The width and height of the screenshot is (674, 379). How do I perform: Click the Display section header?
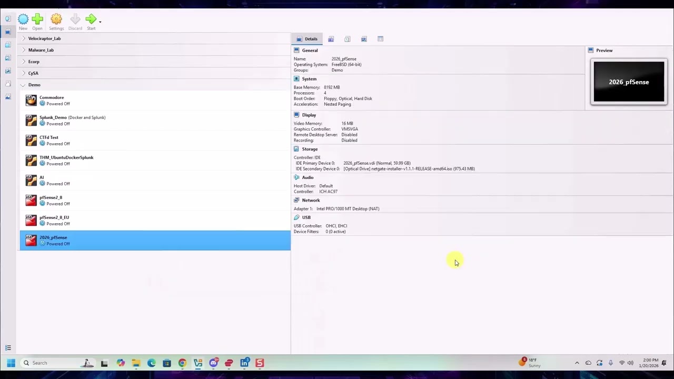click(309, 115)
